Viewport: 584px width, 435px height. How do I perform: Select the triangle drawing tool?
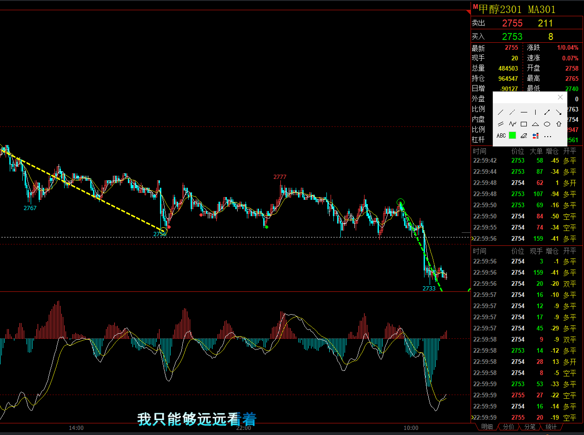[x=536, y=124]
